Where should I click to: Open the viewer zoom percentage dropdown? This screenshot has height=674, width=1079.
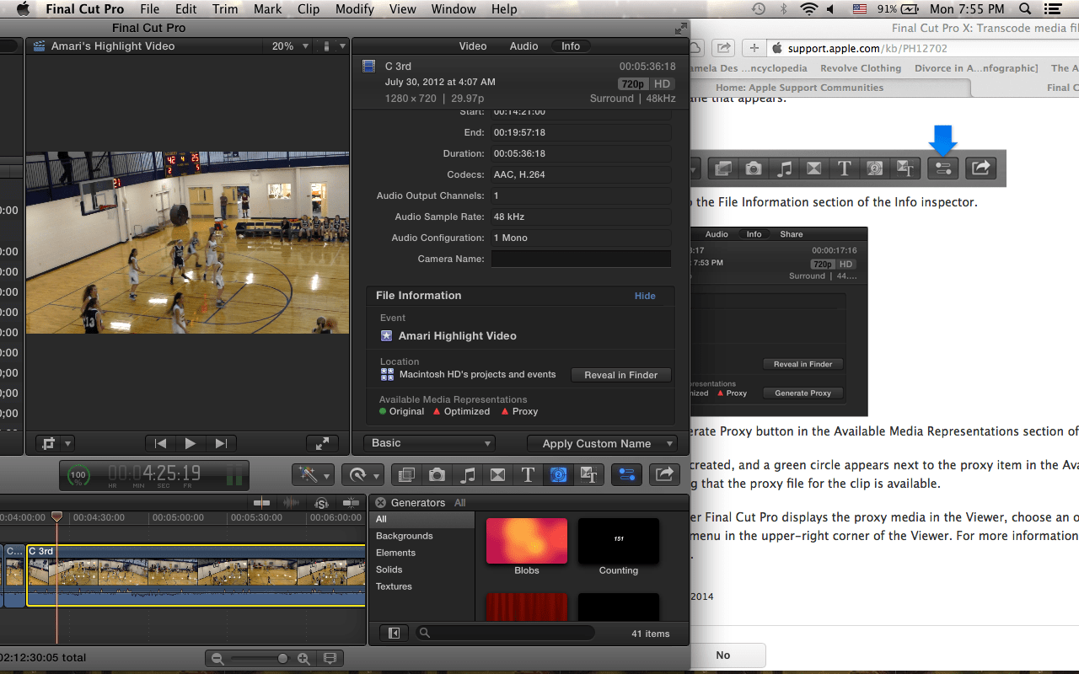pyautogui.click(x=288, y=46)
